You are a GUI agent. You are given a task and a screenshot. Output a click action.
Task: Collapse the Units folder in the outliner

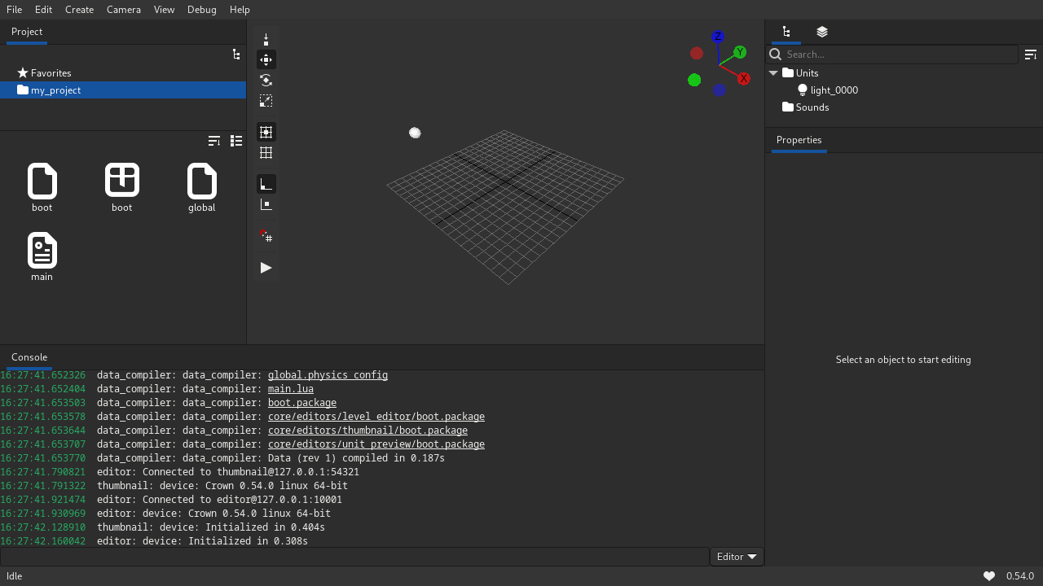point(773,72)
